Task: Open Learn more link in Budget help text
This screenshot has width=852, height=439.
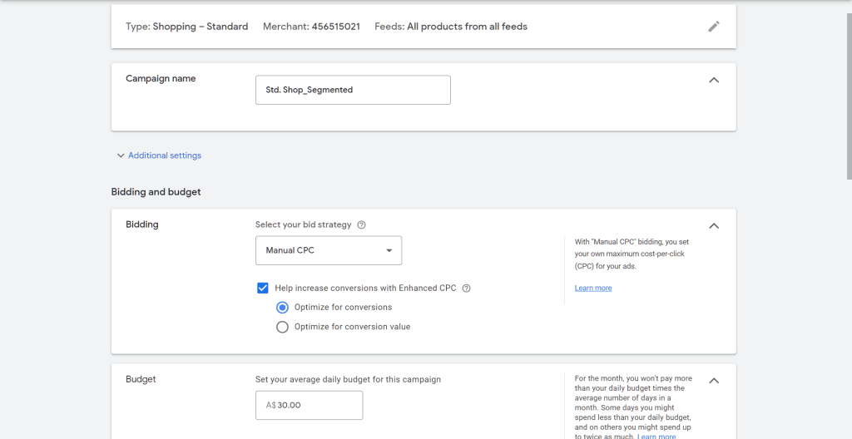Action: pyautogui.click(x=656, y=436)
